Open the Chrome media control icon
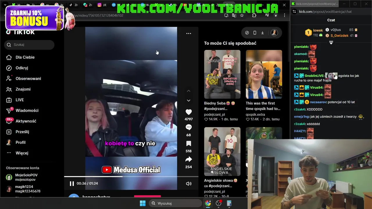The height and width of the screenshot is (209, 372). tap(267, 15)
